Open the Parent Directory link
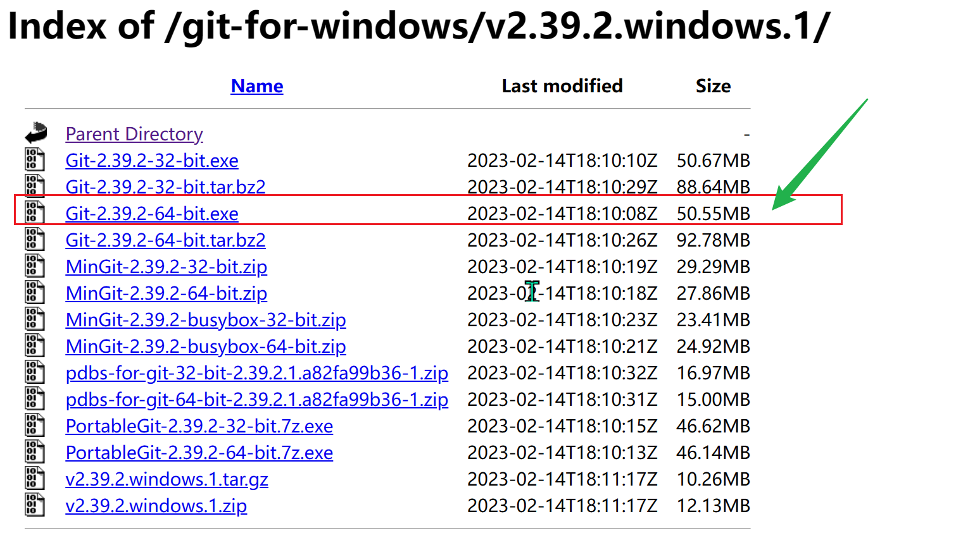Screen dimensions: 975x533 click(134, 134)
